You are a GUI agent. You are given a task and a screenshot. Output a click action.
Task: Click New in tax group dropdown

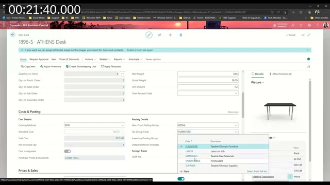click(x=185, y=171)
